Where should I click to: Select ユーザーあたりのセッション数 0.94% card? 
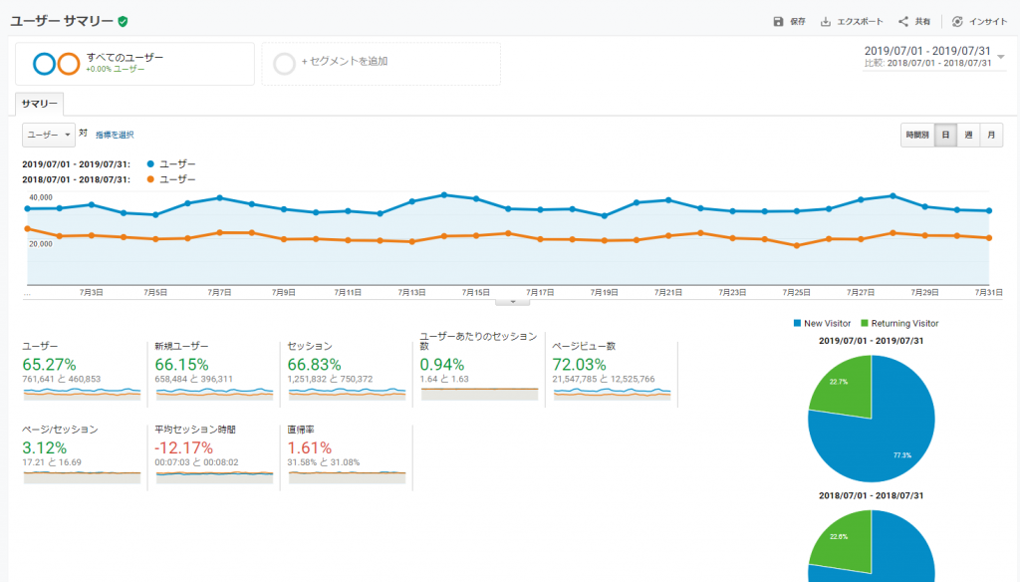point(479,367)
